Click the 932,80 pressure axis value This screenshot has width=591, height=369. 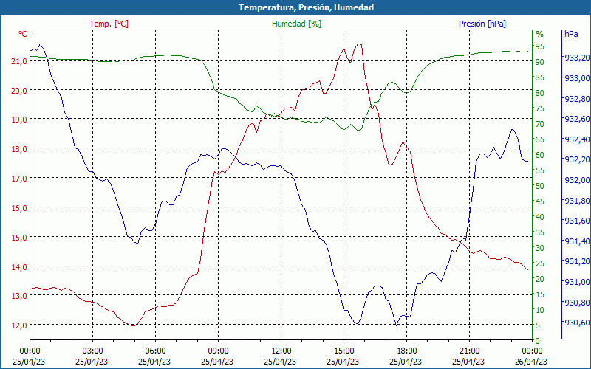[577, 99]
